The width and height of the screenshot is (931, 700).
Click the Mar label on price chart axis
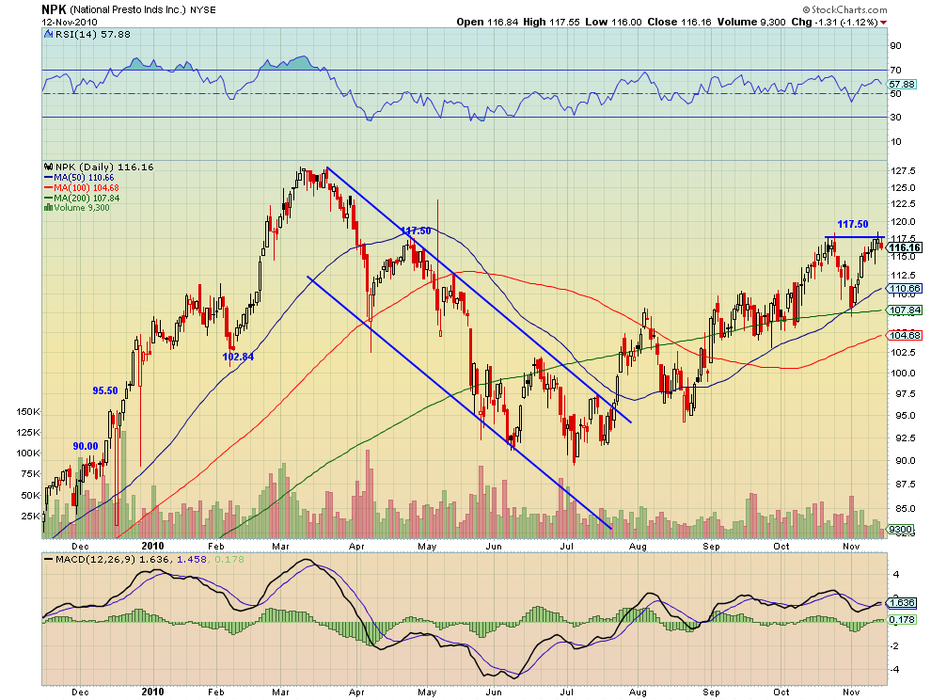point(280,546)
